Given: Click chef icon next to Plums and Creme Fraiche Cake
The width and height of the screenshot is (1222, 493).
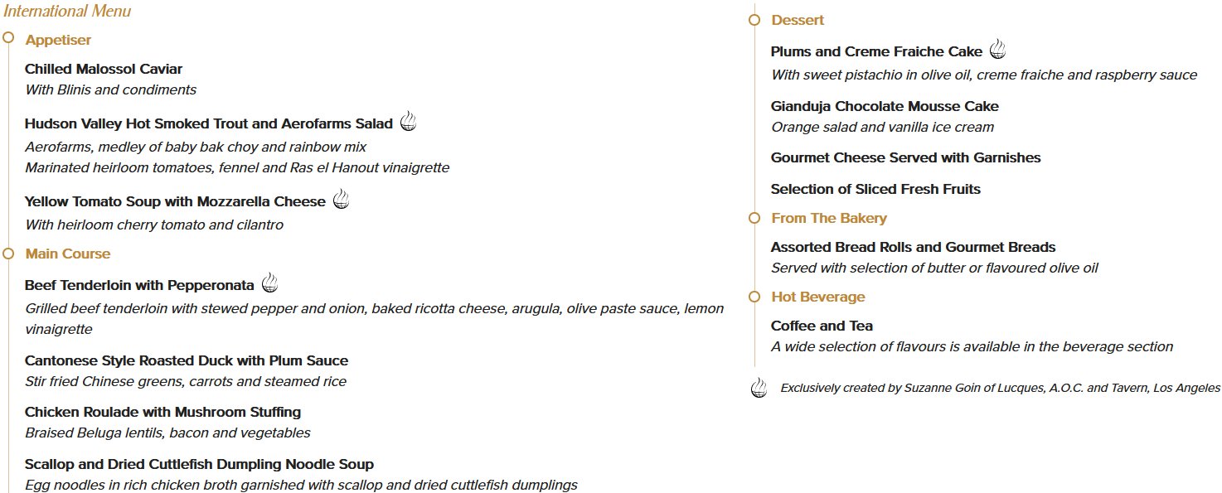Looking at the screenshot, I should (998, 50).
